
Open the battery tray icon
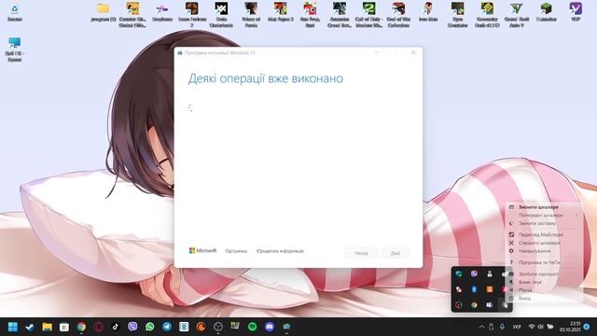(550, 327)
